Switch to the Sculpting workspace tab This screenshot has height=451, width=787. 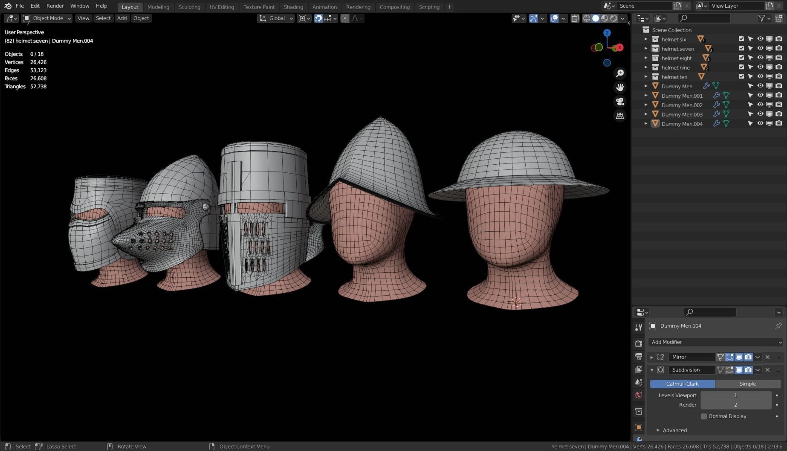189,7
